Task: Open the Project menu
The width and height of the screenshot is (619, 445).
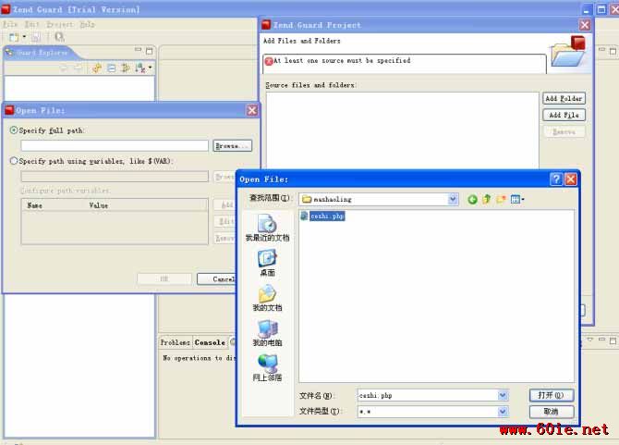Action: pos(60,24)
